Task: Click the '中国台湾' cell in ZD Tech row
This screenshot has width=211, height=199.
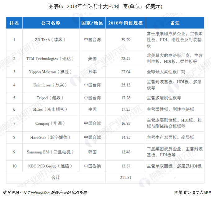Action: [92, 40]
